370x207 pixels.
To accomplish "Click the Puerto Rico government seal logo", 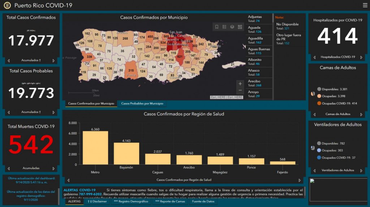I will (x=7, y=5).
